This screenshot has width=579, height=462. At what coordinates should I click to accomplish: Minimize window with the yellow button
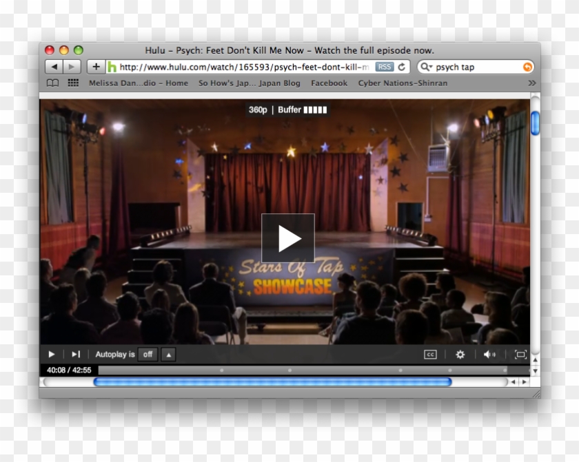(x=64, y=50)
